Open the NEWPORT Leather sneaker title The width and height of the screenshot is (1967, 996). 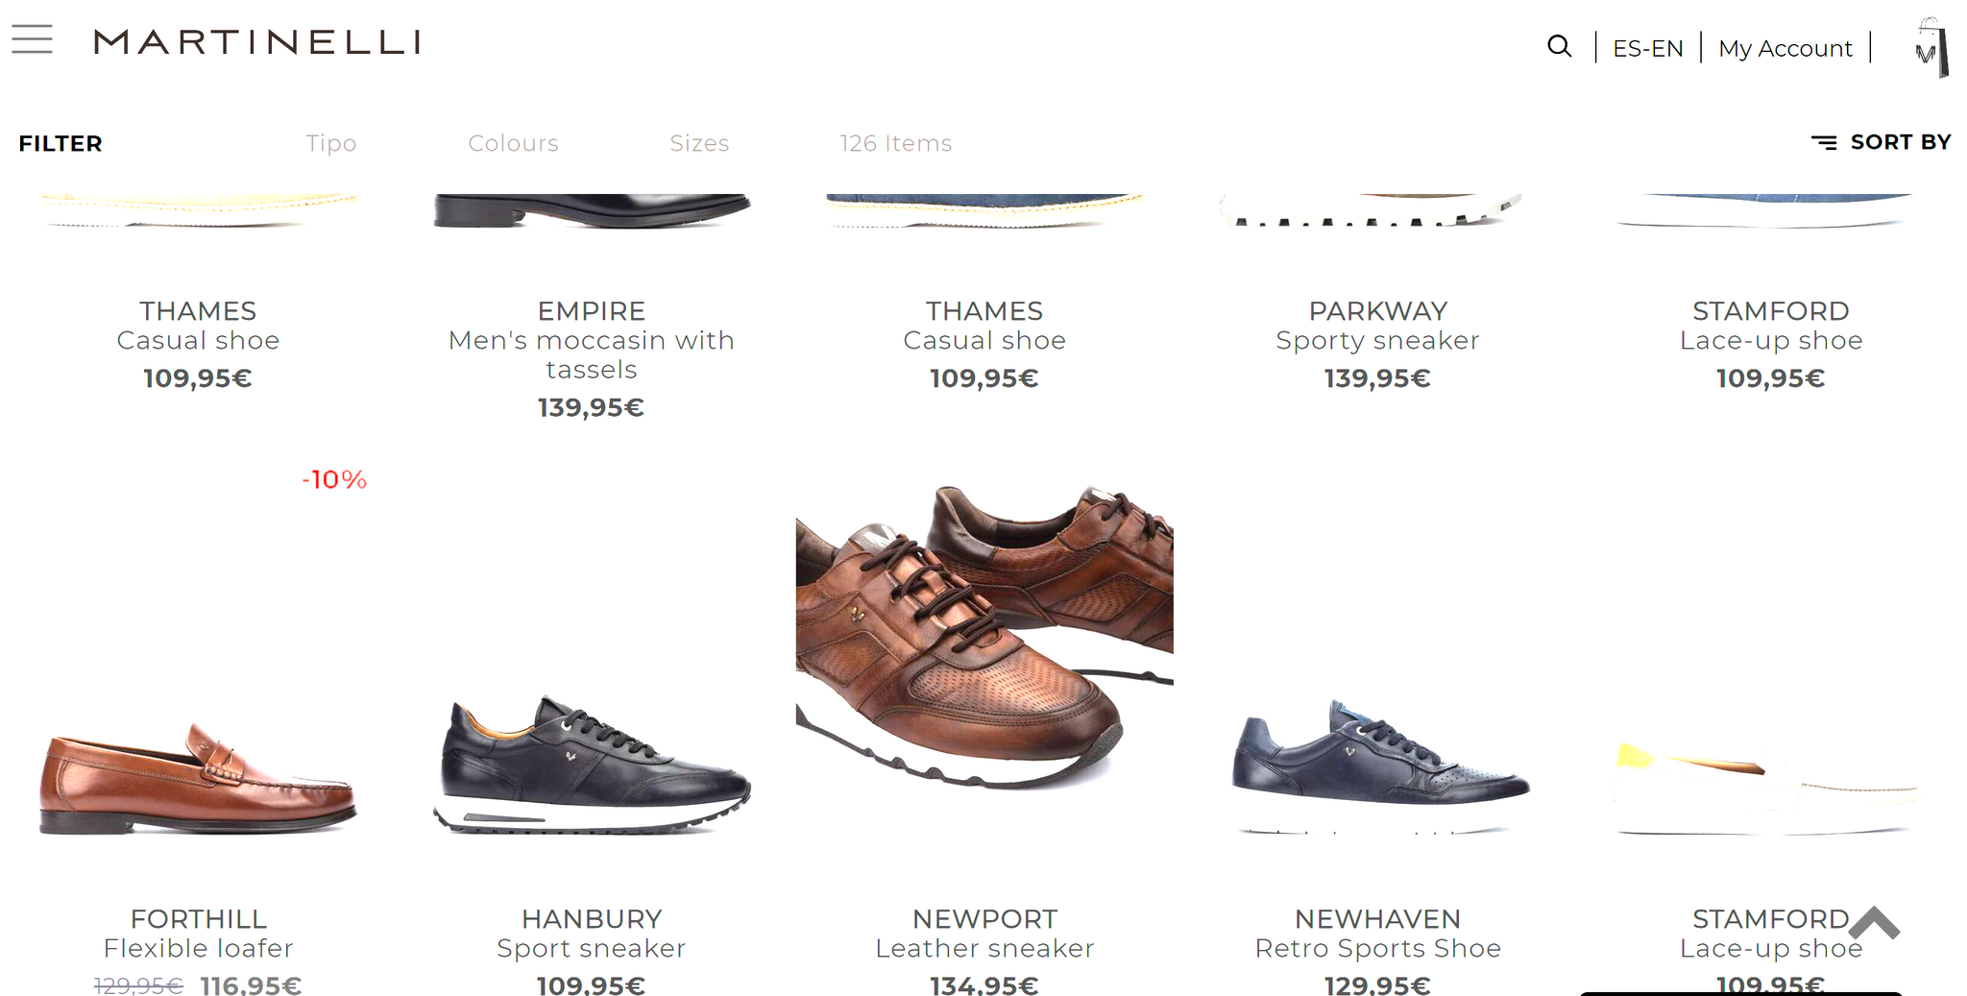pos(984,934)
